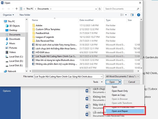Select Open Read-Only menu option
Viewport: 158px width, 119px height.
point(120,91)
